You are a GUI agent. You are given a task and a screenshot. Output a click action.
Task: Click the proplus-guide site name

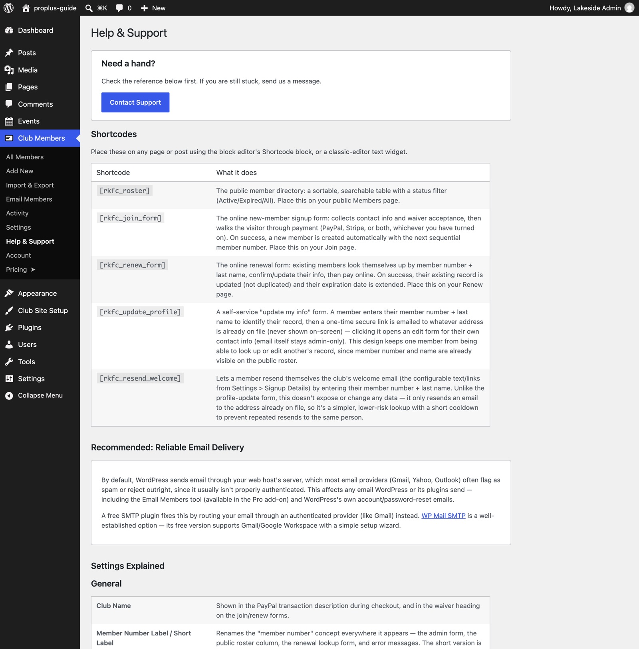tap(55, 8)
